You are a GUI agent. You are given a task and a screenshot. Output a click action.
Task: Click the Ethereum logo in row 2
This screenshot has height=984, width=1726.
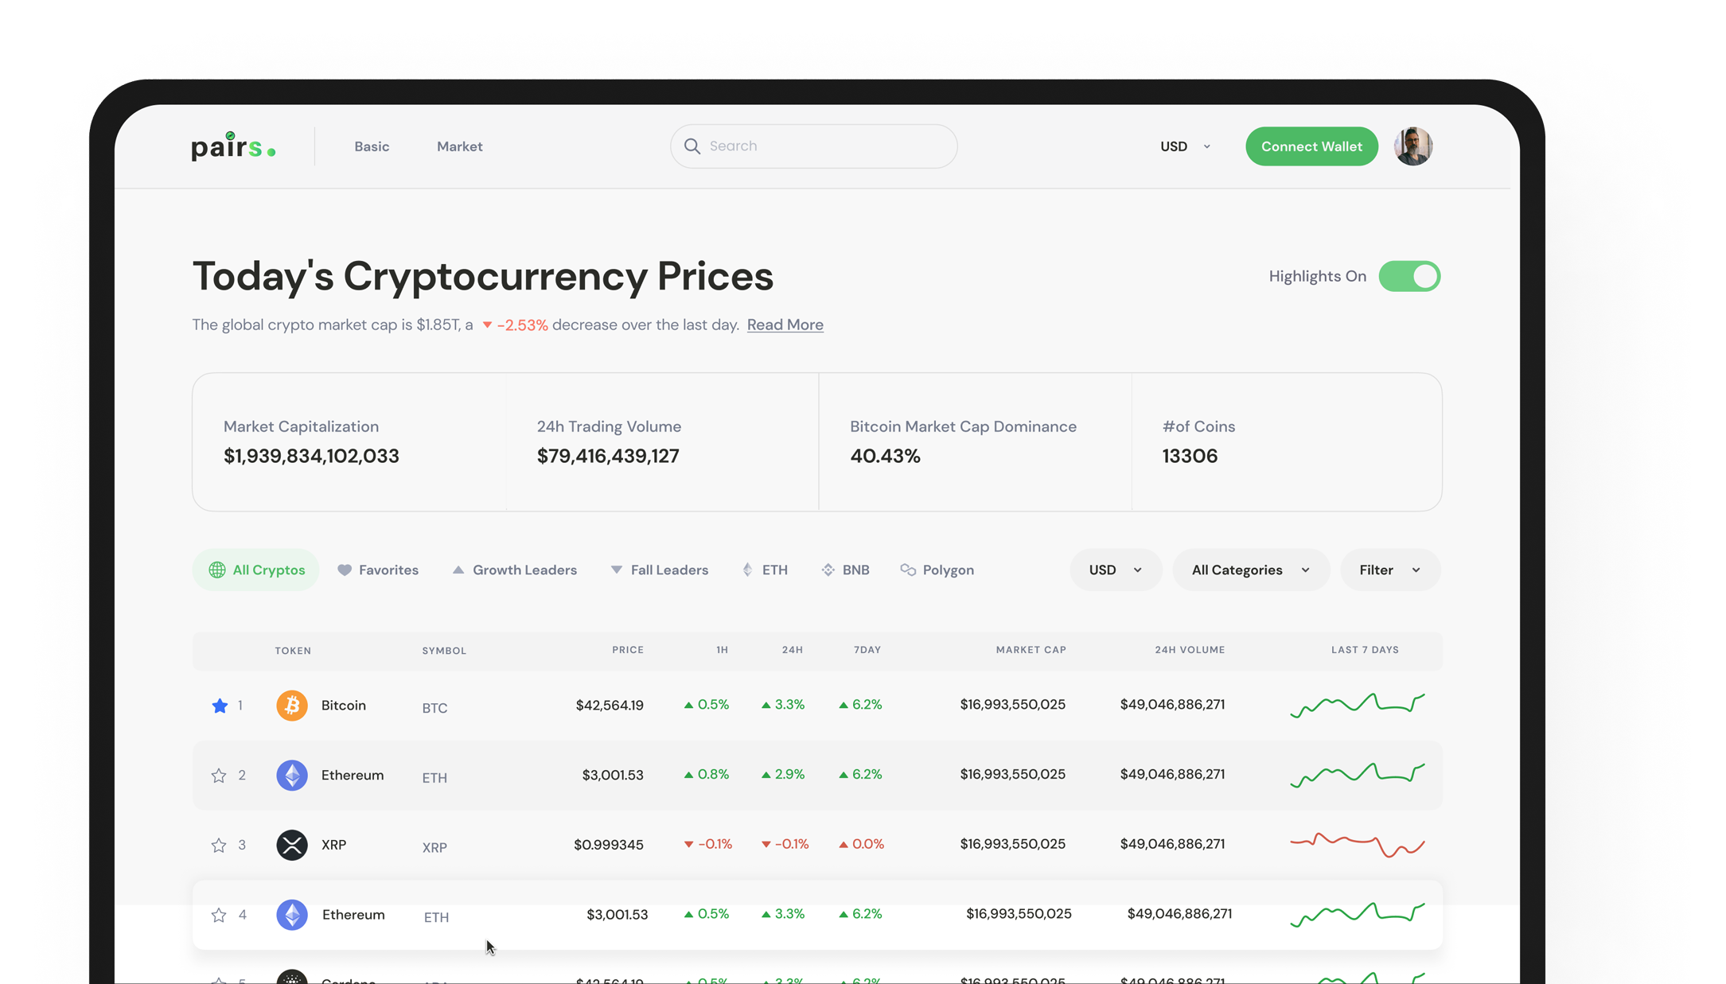pyautogui.click(x=291, y=775)
